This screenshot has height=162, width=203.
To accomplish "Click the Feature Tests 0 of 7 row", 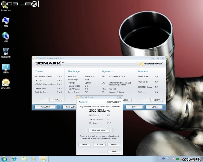I will (x=48, y=88).
